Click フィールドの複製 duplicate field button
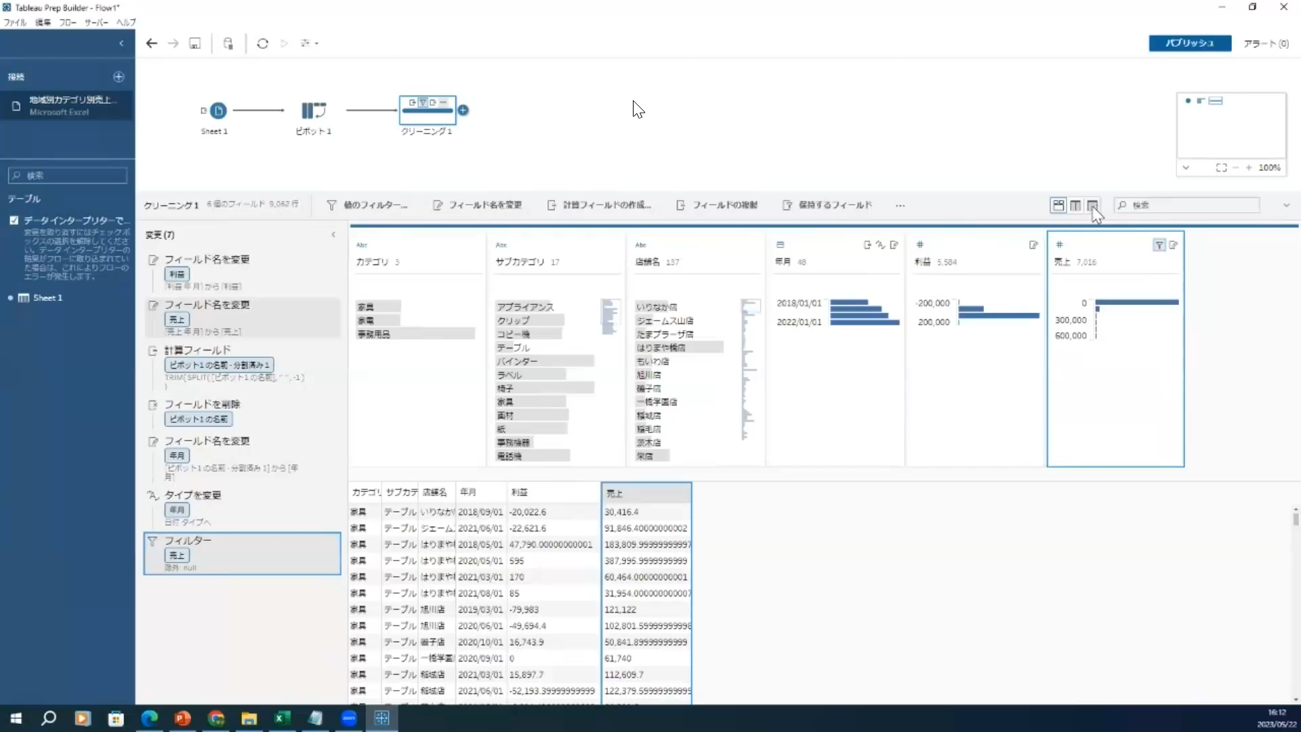 pyautogui.click(x=717, y=205)
